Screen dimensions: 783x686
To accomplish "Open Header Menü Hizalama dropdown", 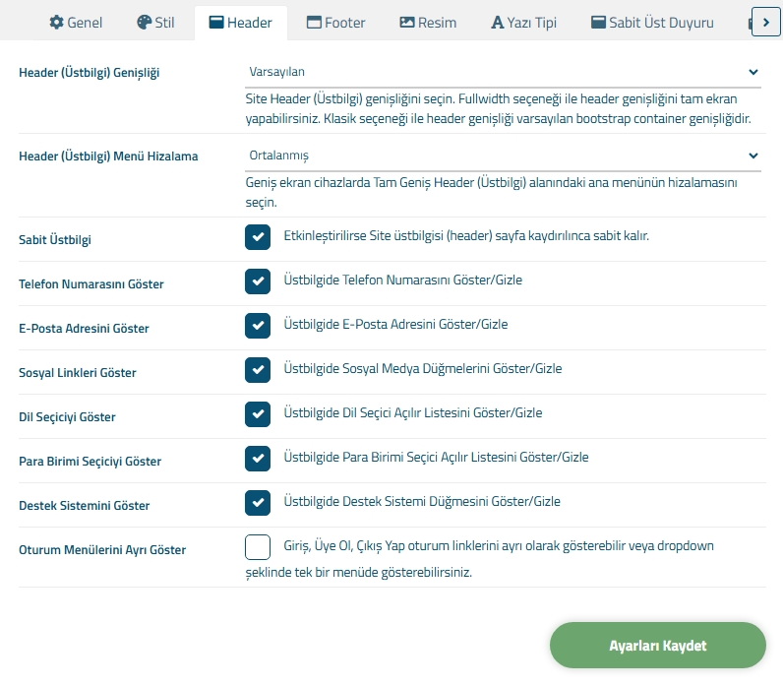I will pyautogui.click(x=503, y=156).
